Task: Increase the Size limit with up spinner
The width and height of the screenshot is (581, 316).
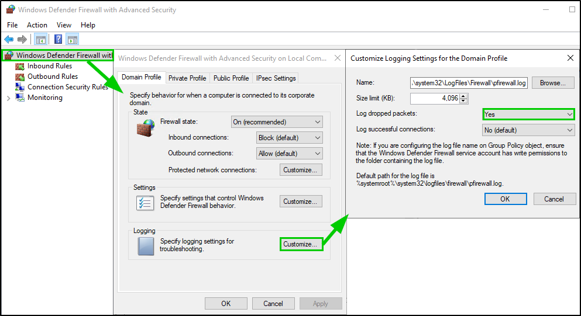Action: click(463, 96)
